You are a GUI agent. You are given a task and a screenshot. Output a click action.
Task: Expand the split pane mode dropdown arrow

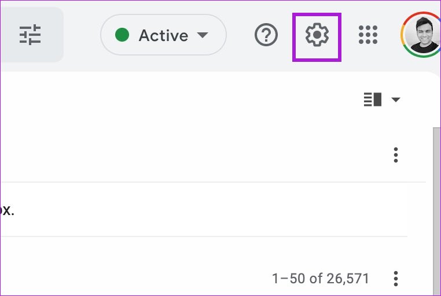pos(396,100)
